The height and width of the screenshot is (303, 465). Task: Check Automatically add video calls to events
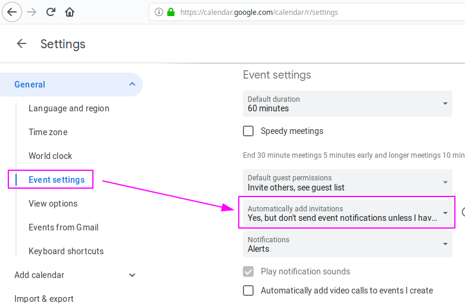pyautogui.click(x=248, y=290)
